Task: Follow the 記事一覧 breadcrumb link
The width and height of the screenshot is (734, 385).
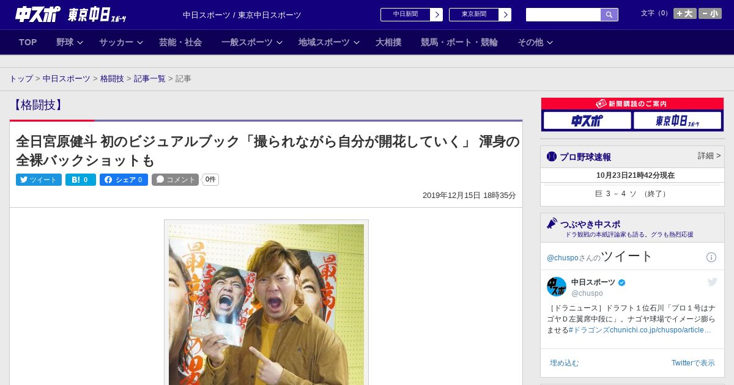Action: tap(150, 79)
